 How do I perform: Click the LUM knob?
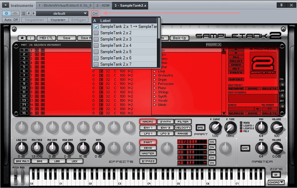coord(282,96)
